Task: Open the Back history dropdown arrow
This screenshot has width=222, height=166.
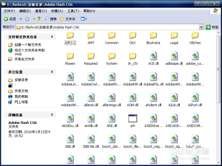Action: tap(21, 19)
